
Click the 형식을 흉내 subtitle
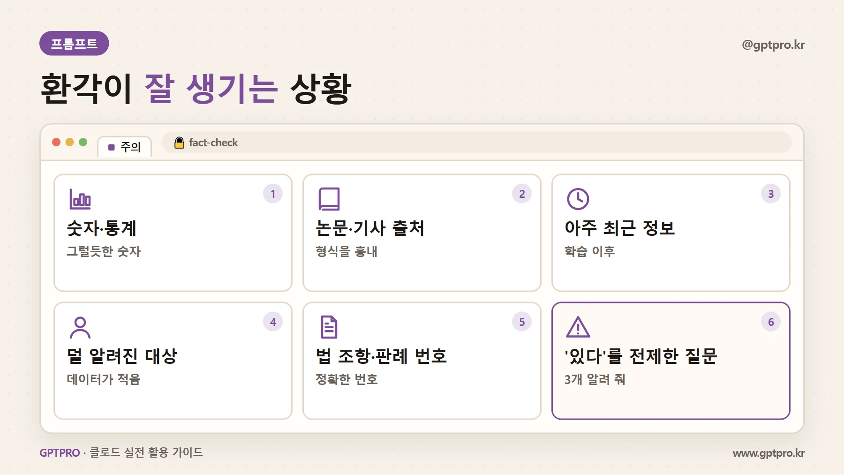pyautogui.click(x=347, y=251)
